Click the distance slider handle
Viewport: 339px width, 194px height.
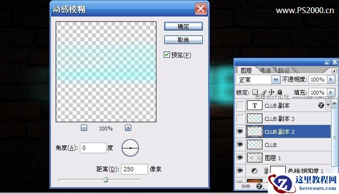(x=106, y=179)
